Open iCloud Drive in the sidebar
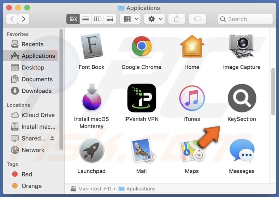Image resolution: width=279 pixels, height=197 pixels. pyautogui.click(x=30, y=115)
